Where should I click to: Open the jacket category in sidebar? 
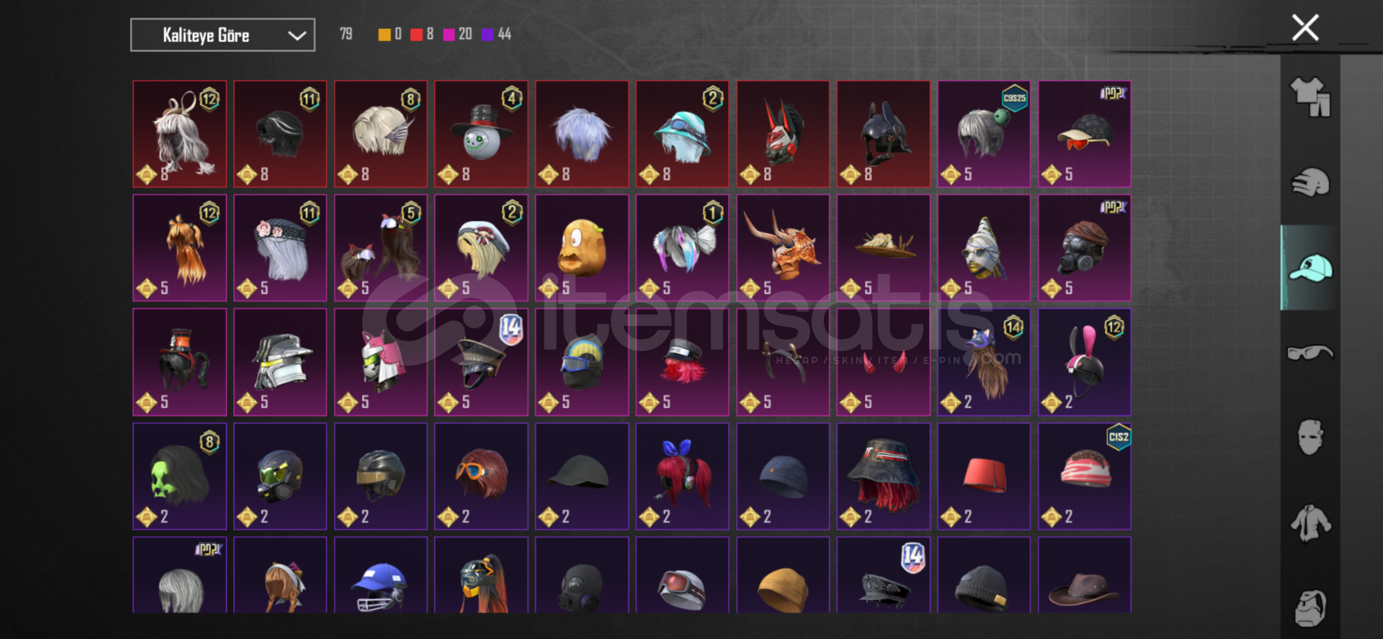pos(1310,522)
